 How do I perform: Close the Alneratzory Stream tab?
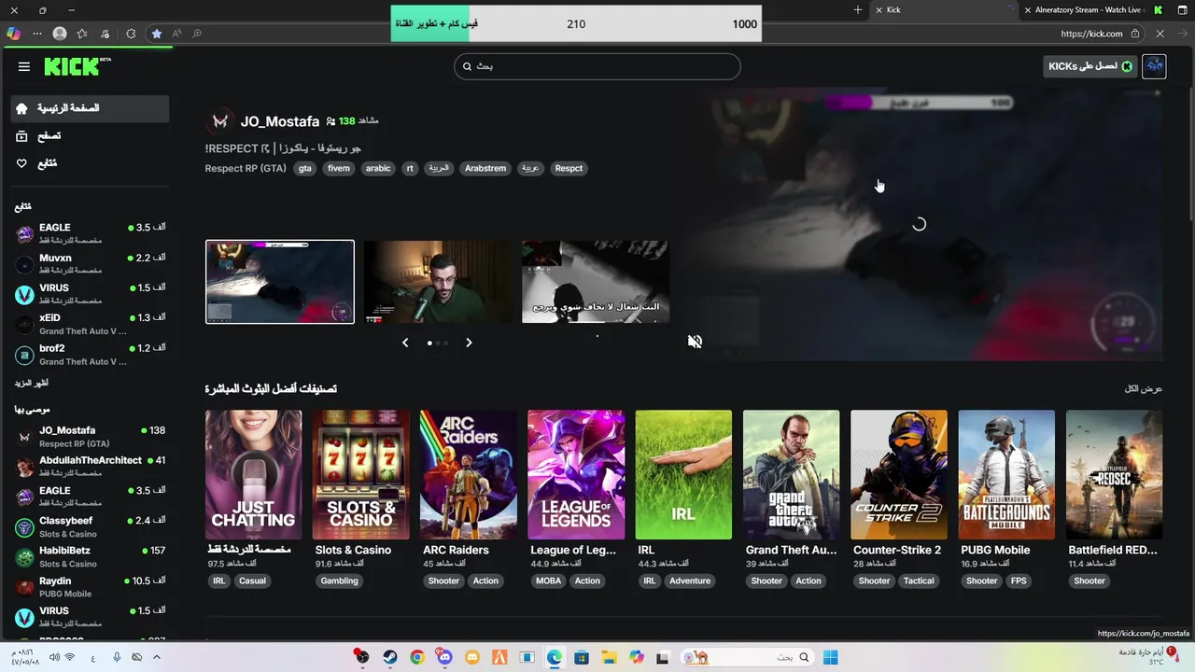(x=1028, y=10)
